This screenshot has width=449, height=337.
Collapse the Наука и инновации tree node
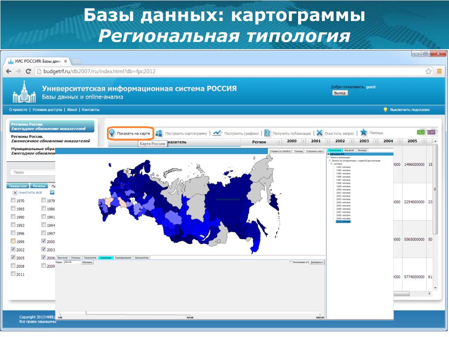point(328,158)
